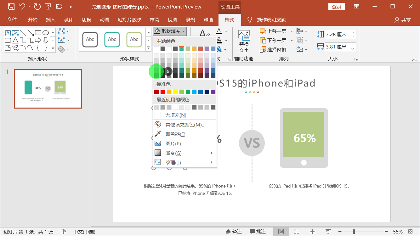
Task: Select 无填充 no fill option
Action: pos(185,115)
